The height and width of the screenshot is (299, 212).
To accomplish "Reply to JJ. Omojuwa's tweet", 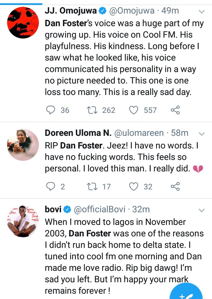I will point(51,110).
